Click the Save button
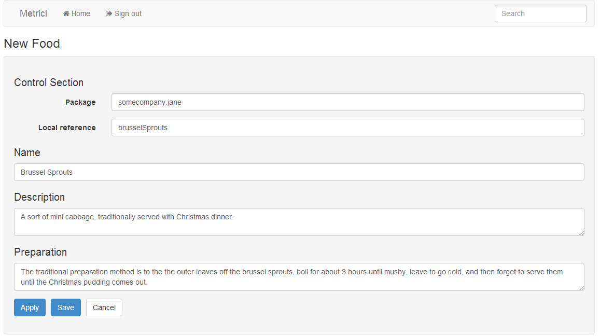Viewport: 599px width, 336px height. coord(66,307)
